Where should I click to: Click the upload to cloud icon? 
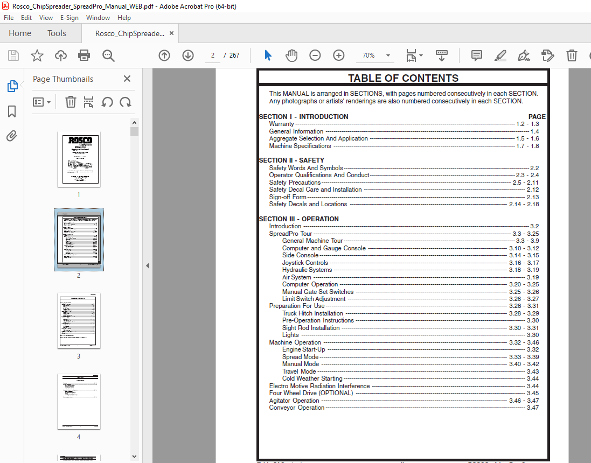click(x=61, y=56)
